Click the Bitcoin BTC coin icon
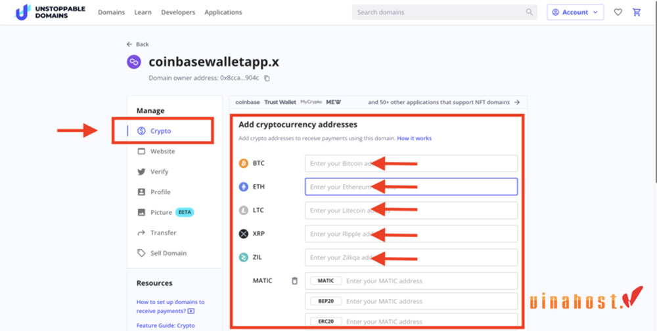Viewport: 657px width, 331px height. click(244, 163)
